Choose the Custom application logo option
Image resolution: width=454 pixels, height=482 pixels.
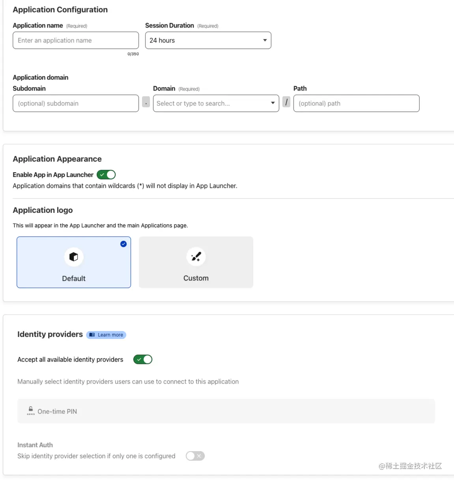pyautogui.click(x=196, y=262)
